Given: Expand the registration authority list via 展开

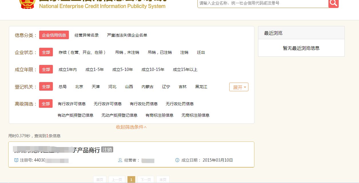Looking at the screenshot, I should (239, 87).
